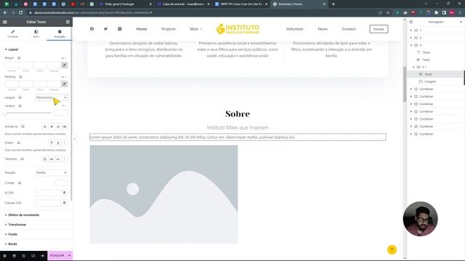Image resolution: width=465 pixels, height=261 pixels.
Task: Open the Margin unit selector
Action: click(x=63, y=58)
